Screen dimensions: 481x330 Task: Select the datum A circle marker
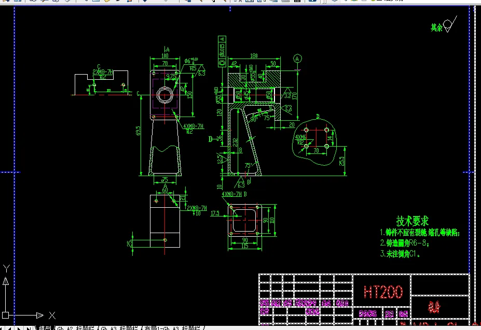(x=297, y=59)
